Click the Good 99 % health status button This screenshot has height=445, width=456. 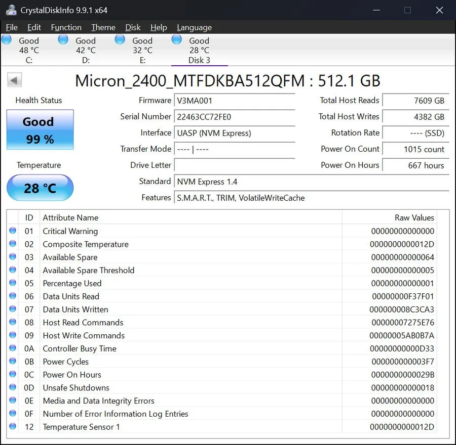[x=40, y=130]
